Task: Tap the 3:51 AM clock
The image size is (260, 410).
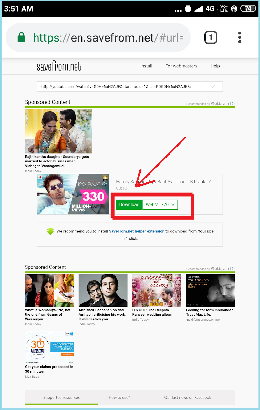Action: click(19, 9)
